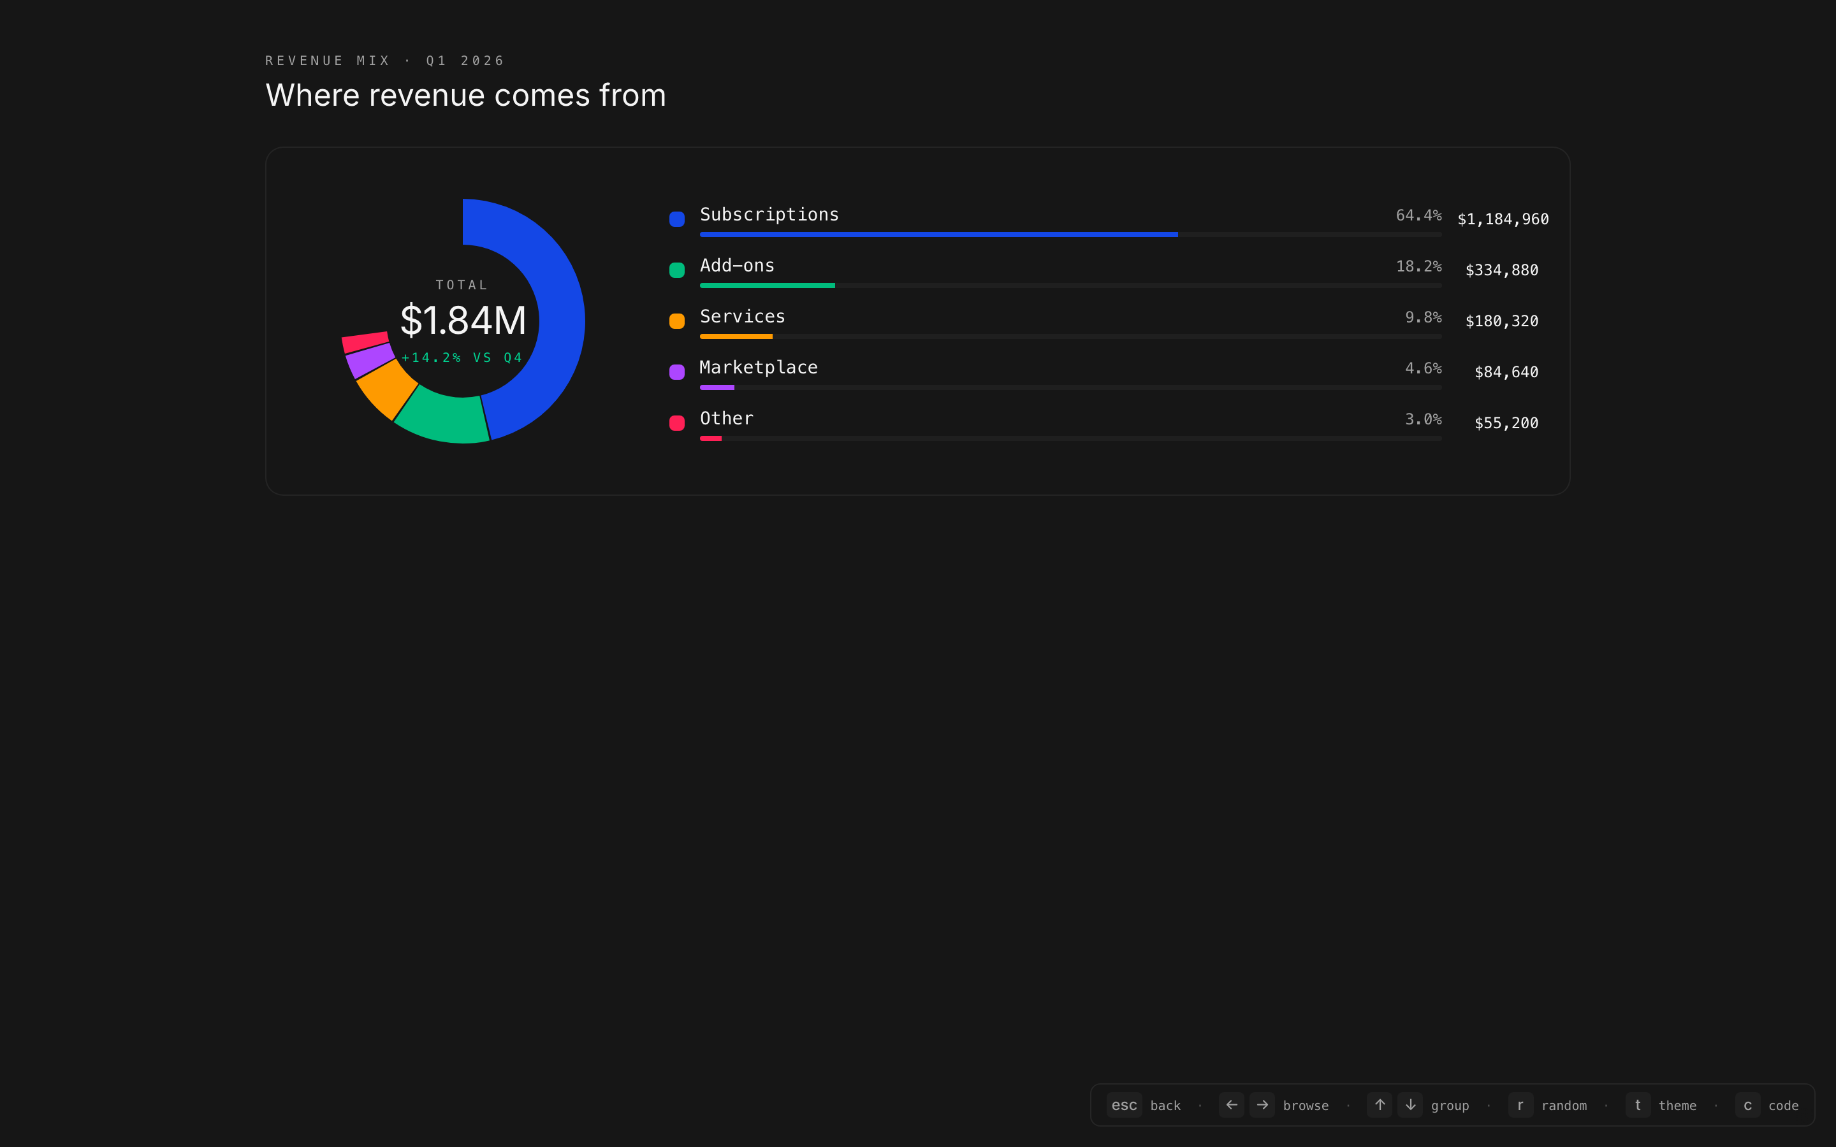Click the blue Subscriptions legend swatch
The image size is (1836, 1147).
(677, 219)
